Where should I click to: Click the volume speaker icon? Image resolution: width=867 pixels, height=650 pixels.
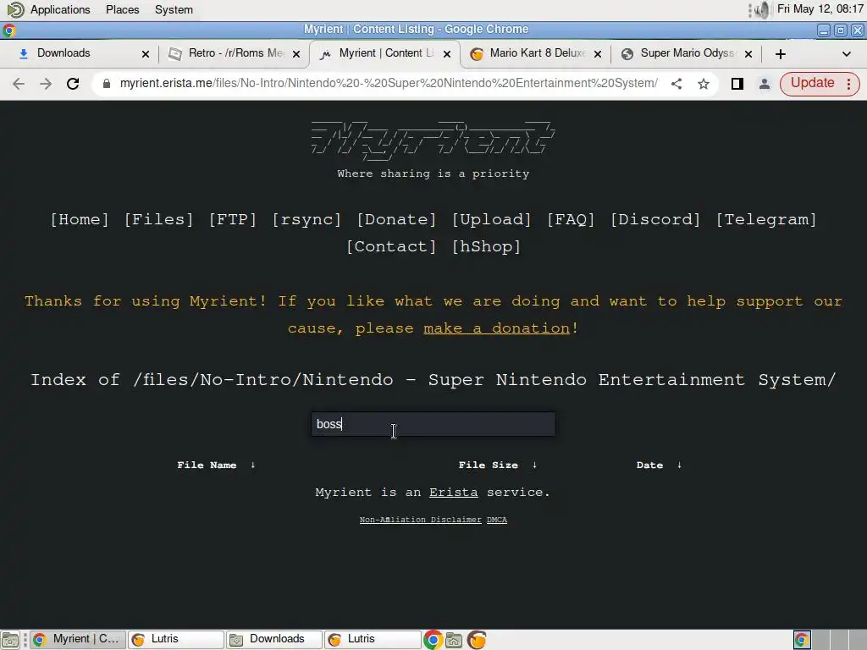(763, 10)
